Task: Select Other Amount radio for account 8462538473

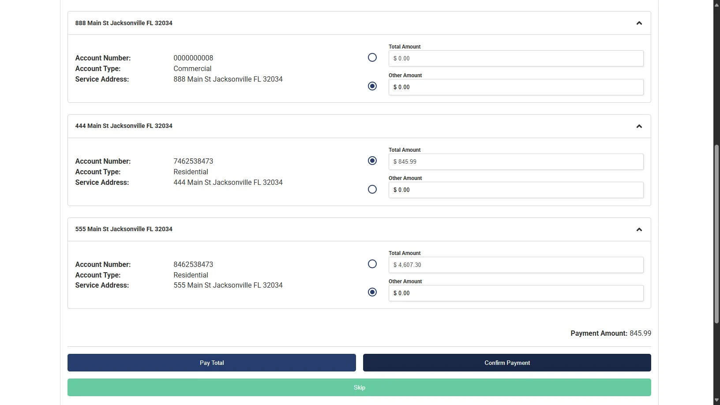Action: tap(372, 292)
